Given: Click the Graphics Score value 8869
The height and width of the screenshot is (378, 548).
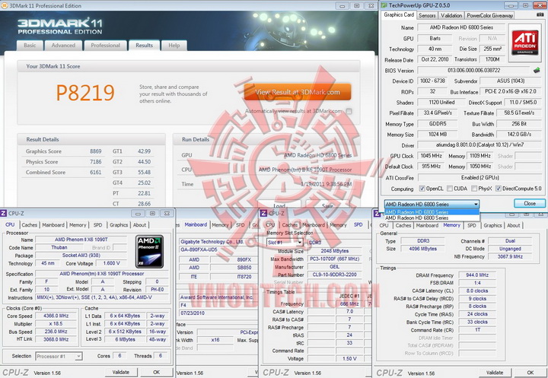Looking at the screenshot, I should [95, 151].
